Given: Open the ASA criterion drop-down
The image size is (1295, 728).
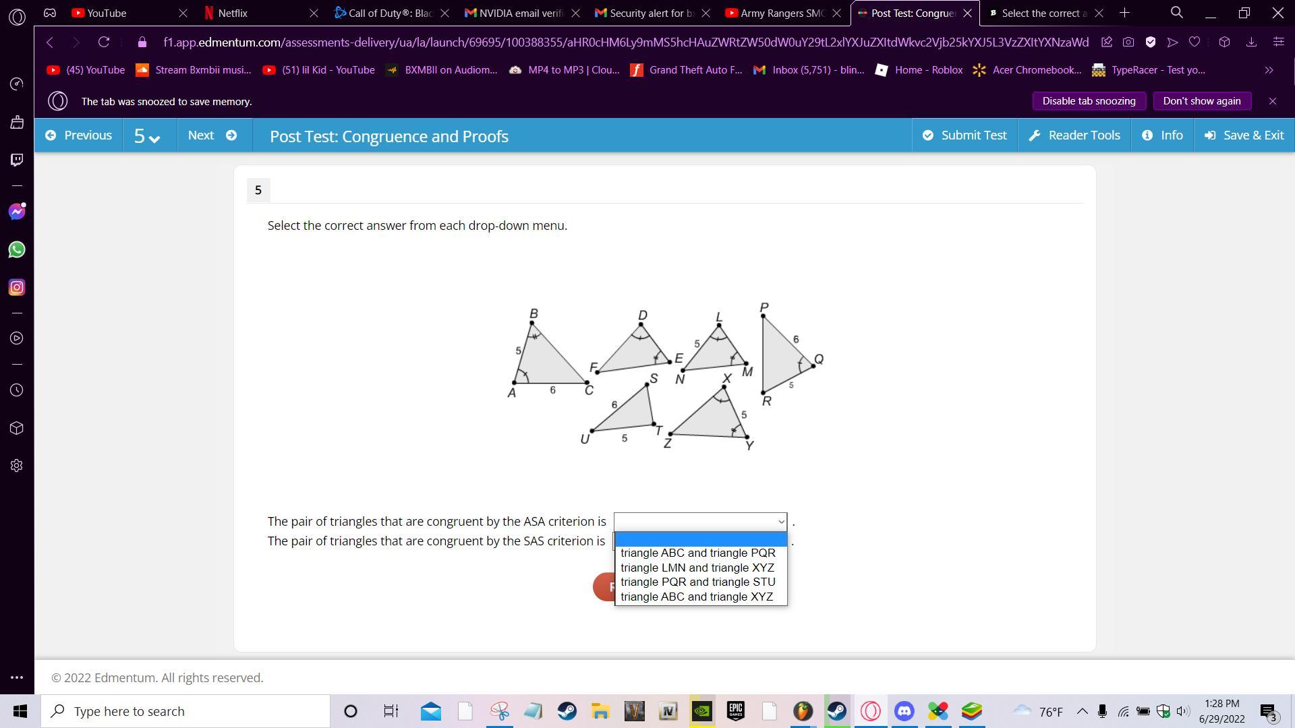Looking at the screenshot, I should 700,522.
